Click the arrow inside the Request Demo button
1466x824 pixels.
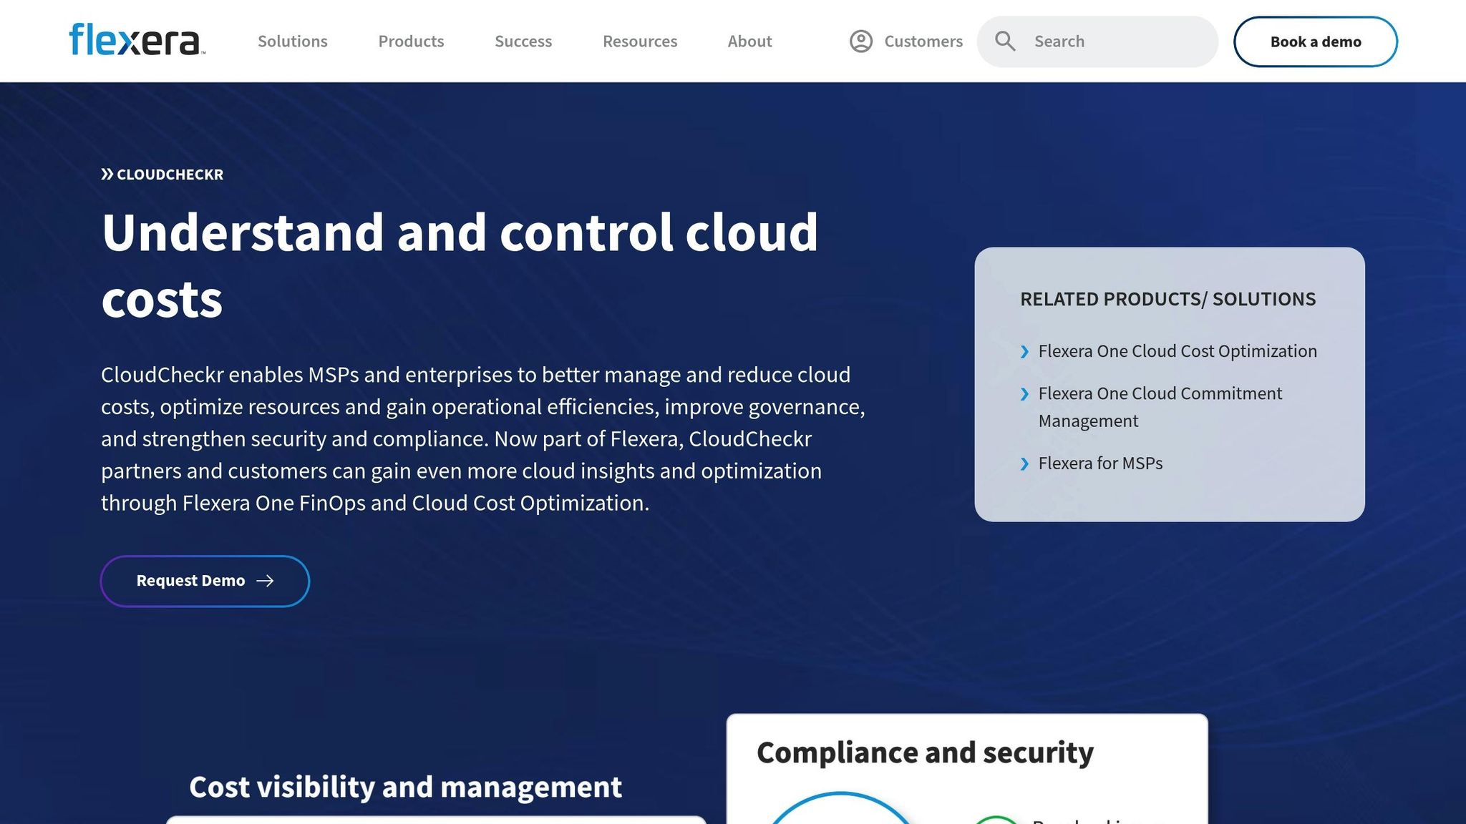[265, 581]
